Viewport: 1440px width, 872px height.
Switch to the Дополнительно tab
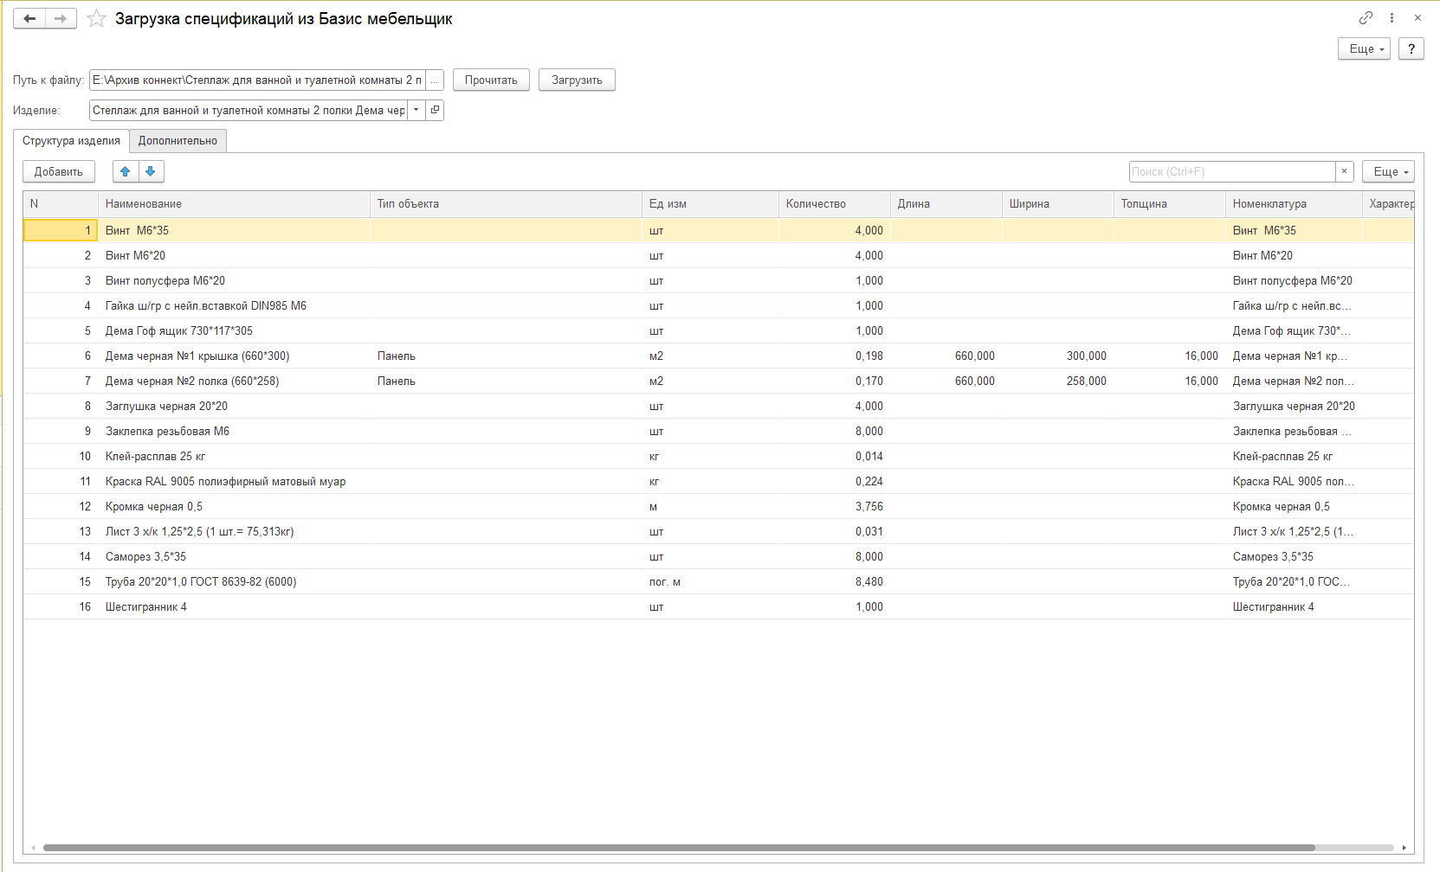178,140
